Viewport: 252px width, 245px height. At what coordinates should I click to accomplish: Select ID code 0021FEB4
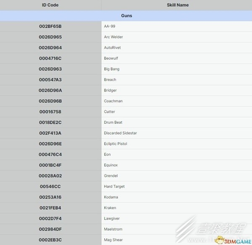pos(50,208)
